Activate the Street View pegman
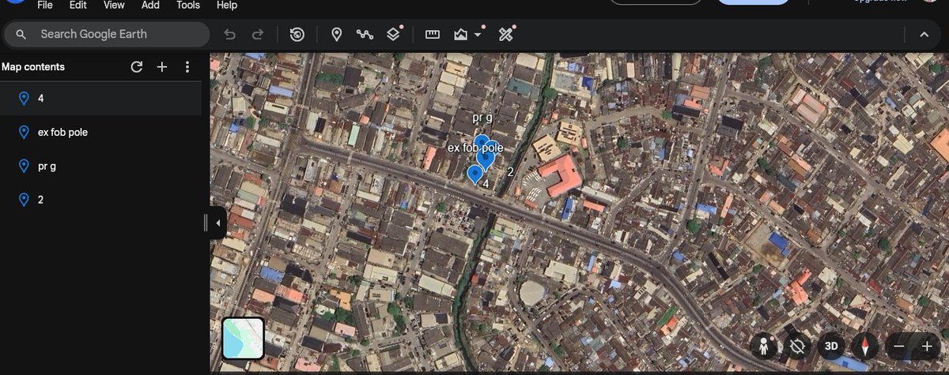This screenshot has width=949, height=375. coord(763,346)
